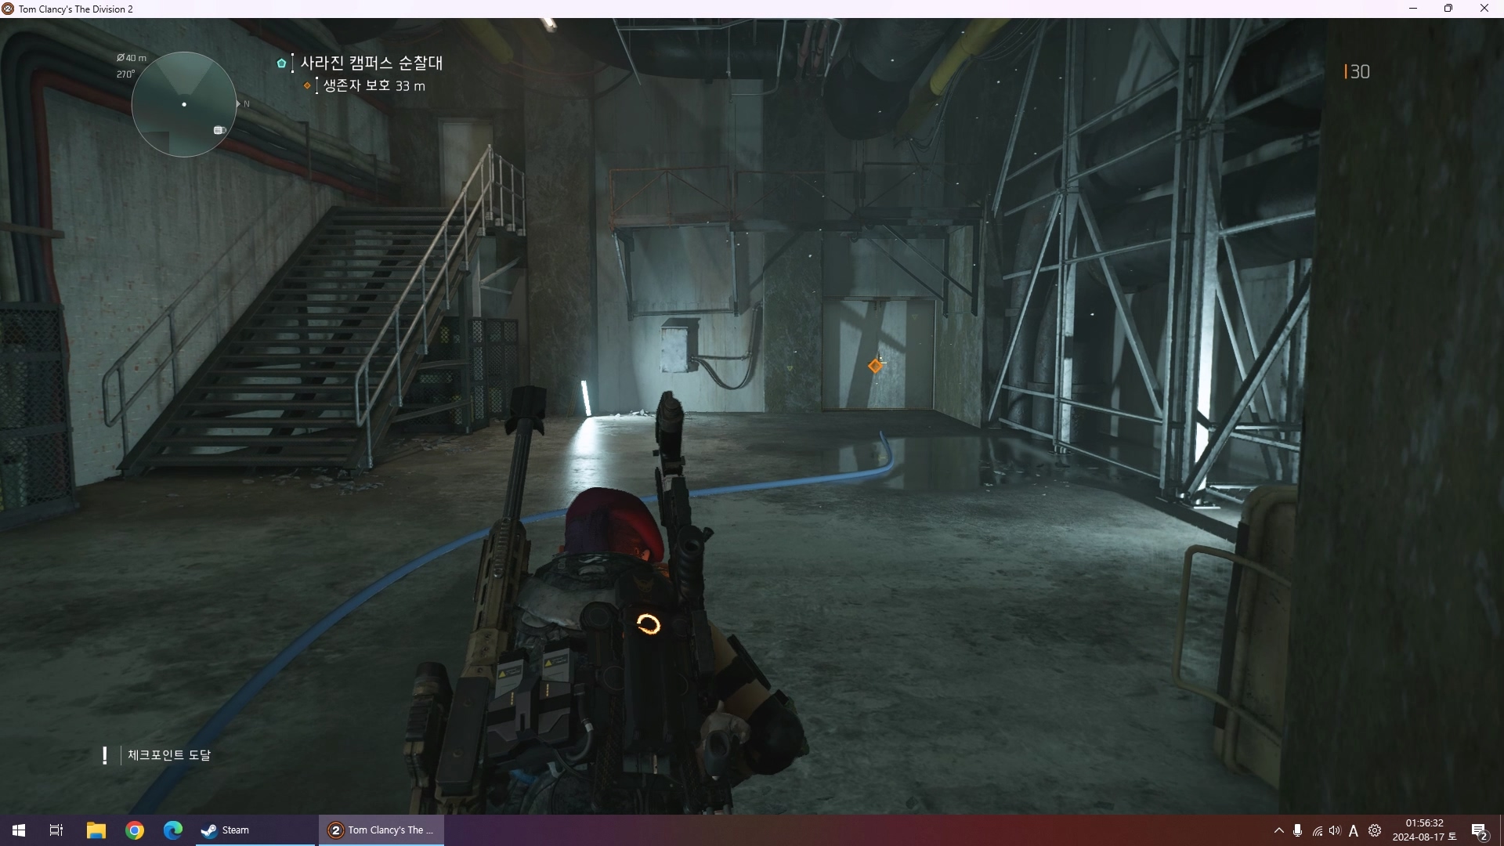
Task: Click the glowing orange Division backpack ring
Action: pyautogui.click(x=649, y=624)
